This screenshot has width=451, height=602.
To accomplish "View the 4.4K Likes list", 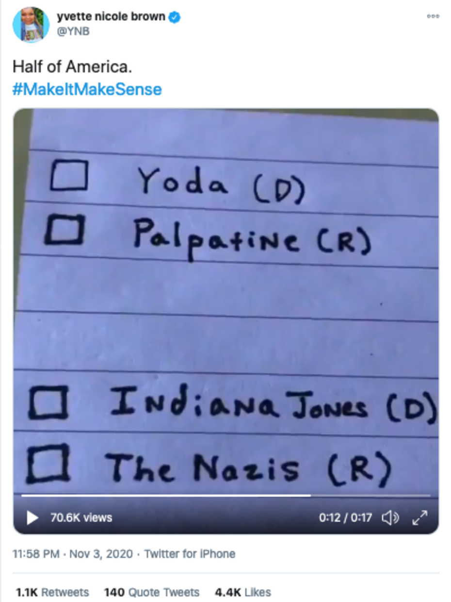I will 243,592.
